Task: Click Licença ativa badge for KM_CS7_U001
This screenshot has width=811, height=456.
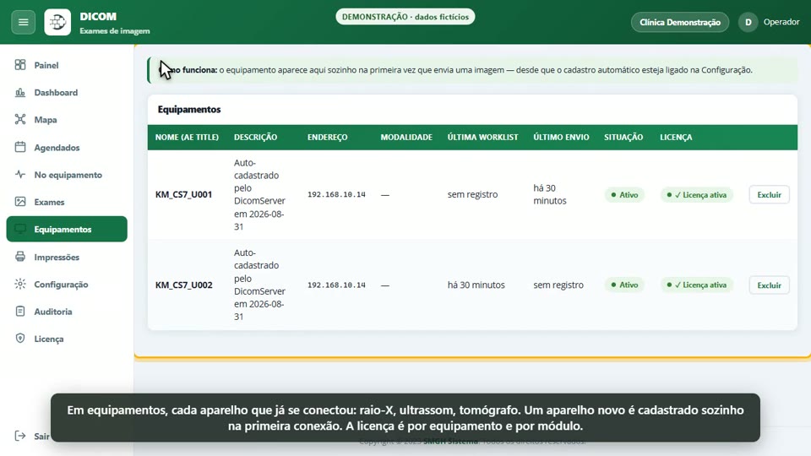Action: pyautogui.click(x=696, y=195)
